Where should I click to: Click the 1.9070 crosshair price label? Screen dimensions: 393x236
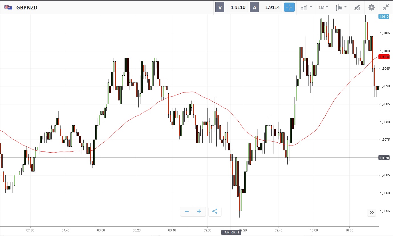(384, 158)
